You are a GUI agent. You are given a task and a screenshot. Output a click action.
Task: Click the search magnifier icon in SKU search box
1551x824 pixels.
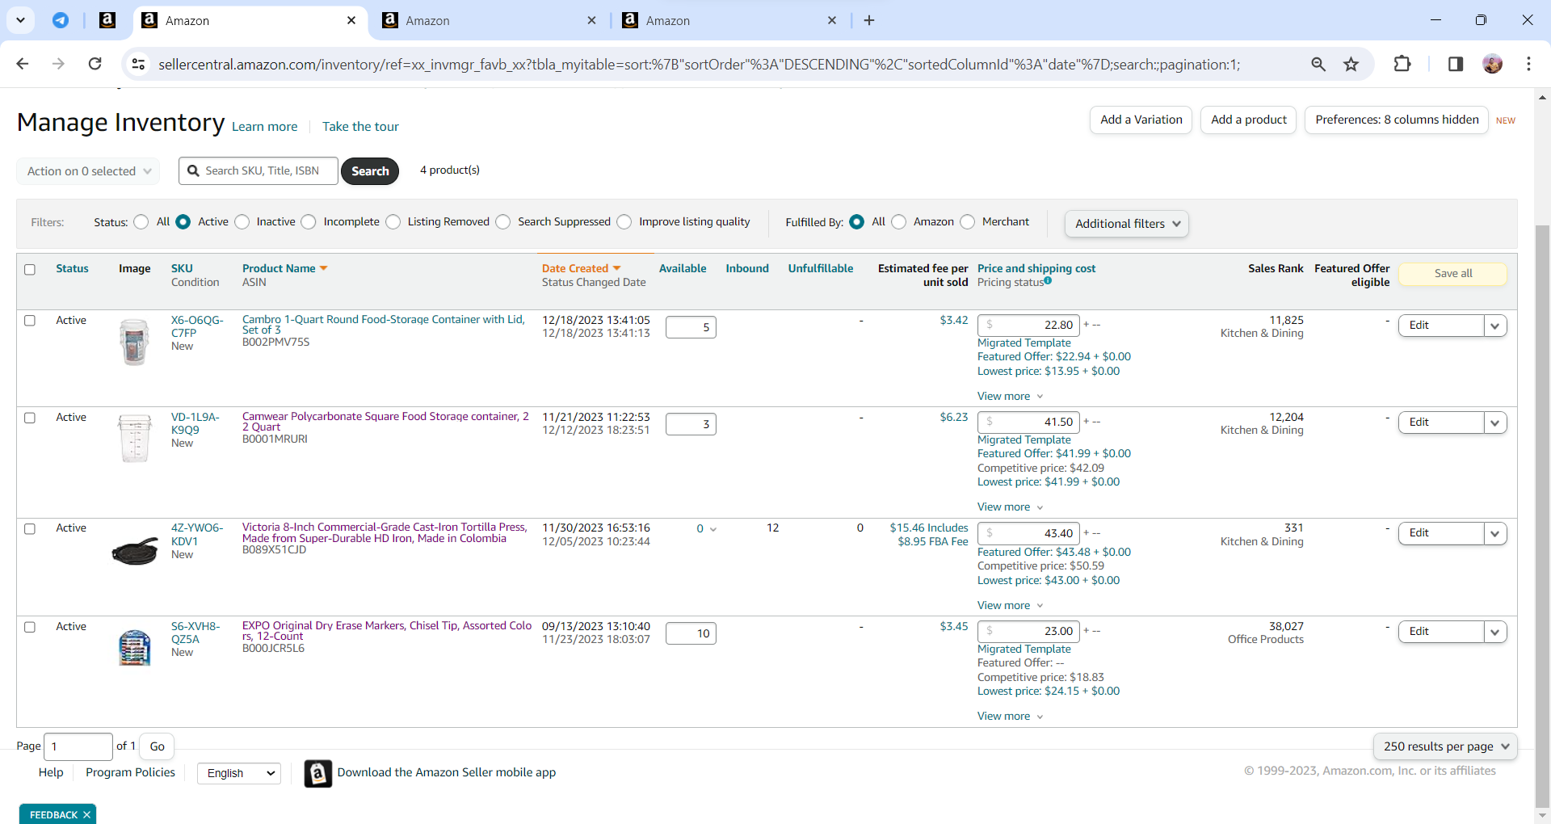point(193,170)
